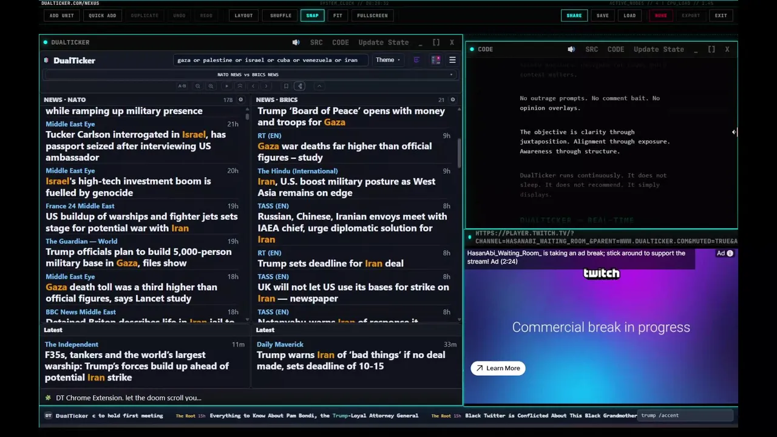777x437 pixels.
Task: Click the Learn More button on Twitch ad
Action: click(x=498, y=368)
